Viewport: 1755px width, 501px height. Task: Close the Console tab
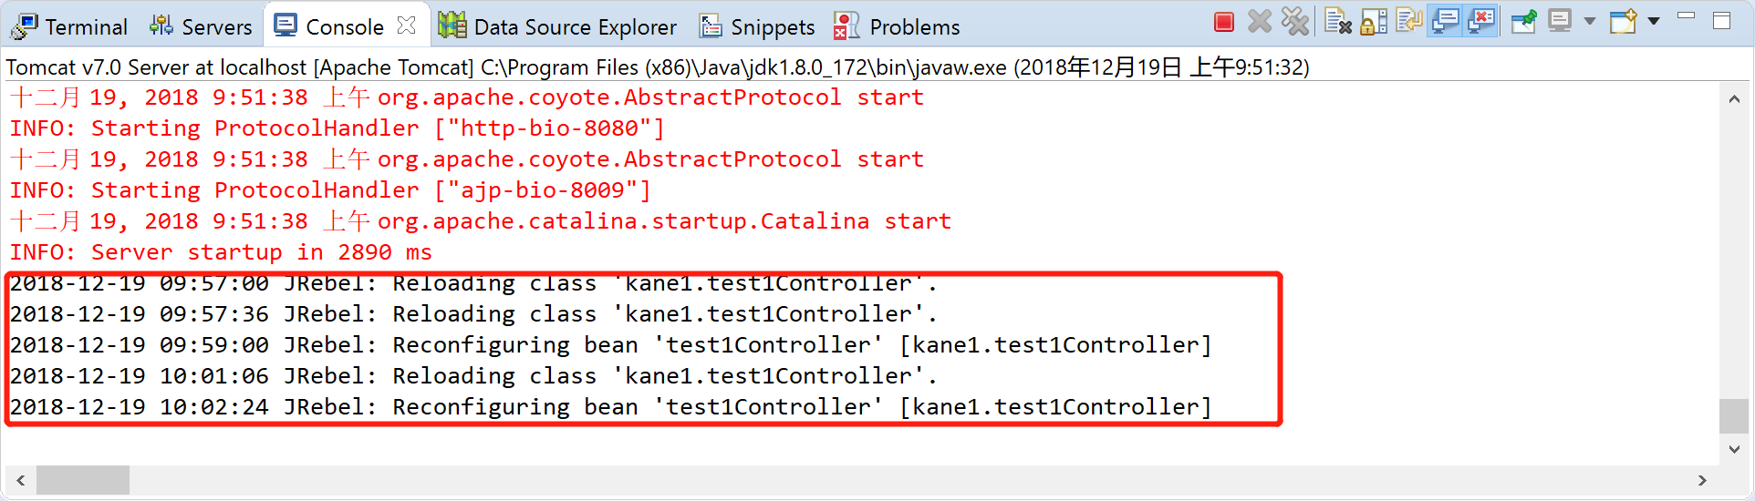pyautogui.click(x=407, y=26)
